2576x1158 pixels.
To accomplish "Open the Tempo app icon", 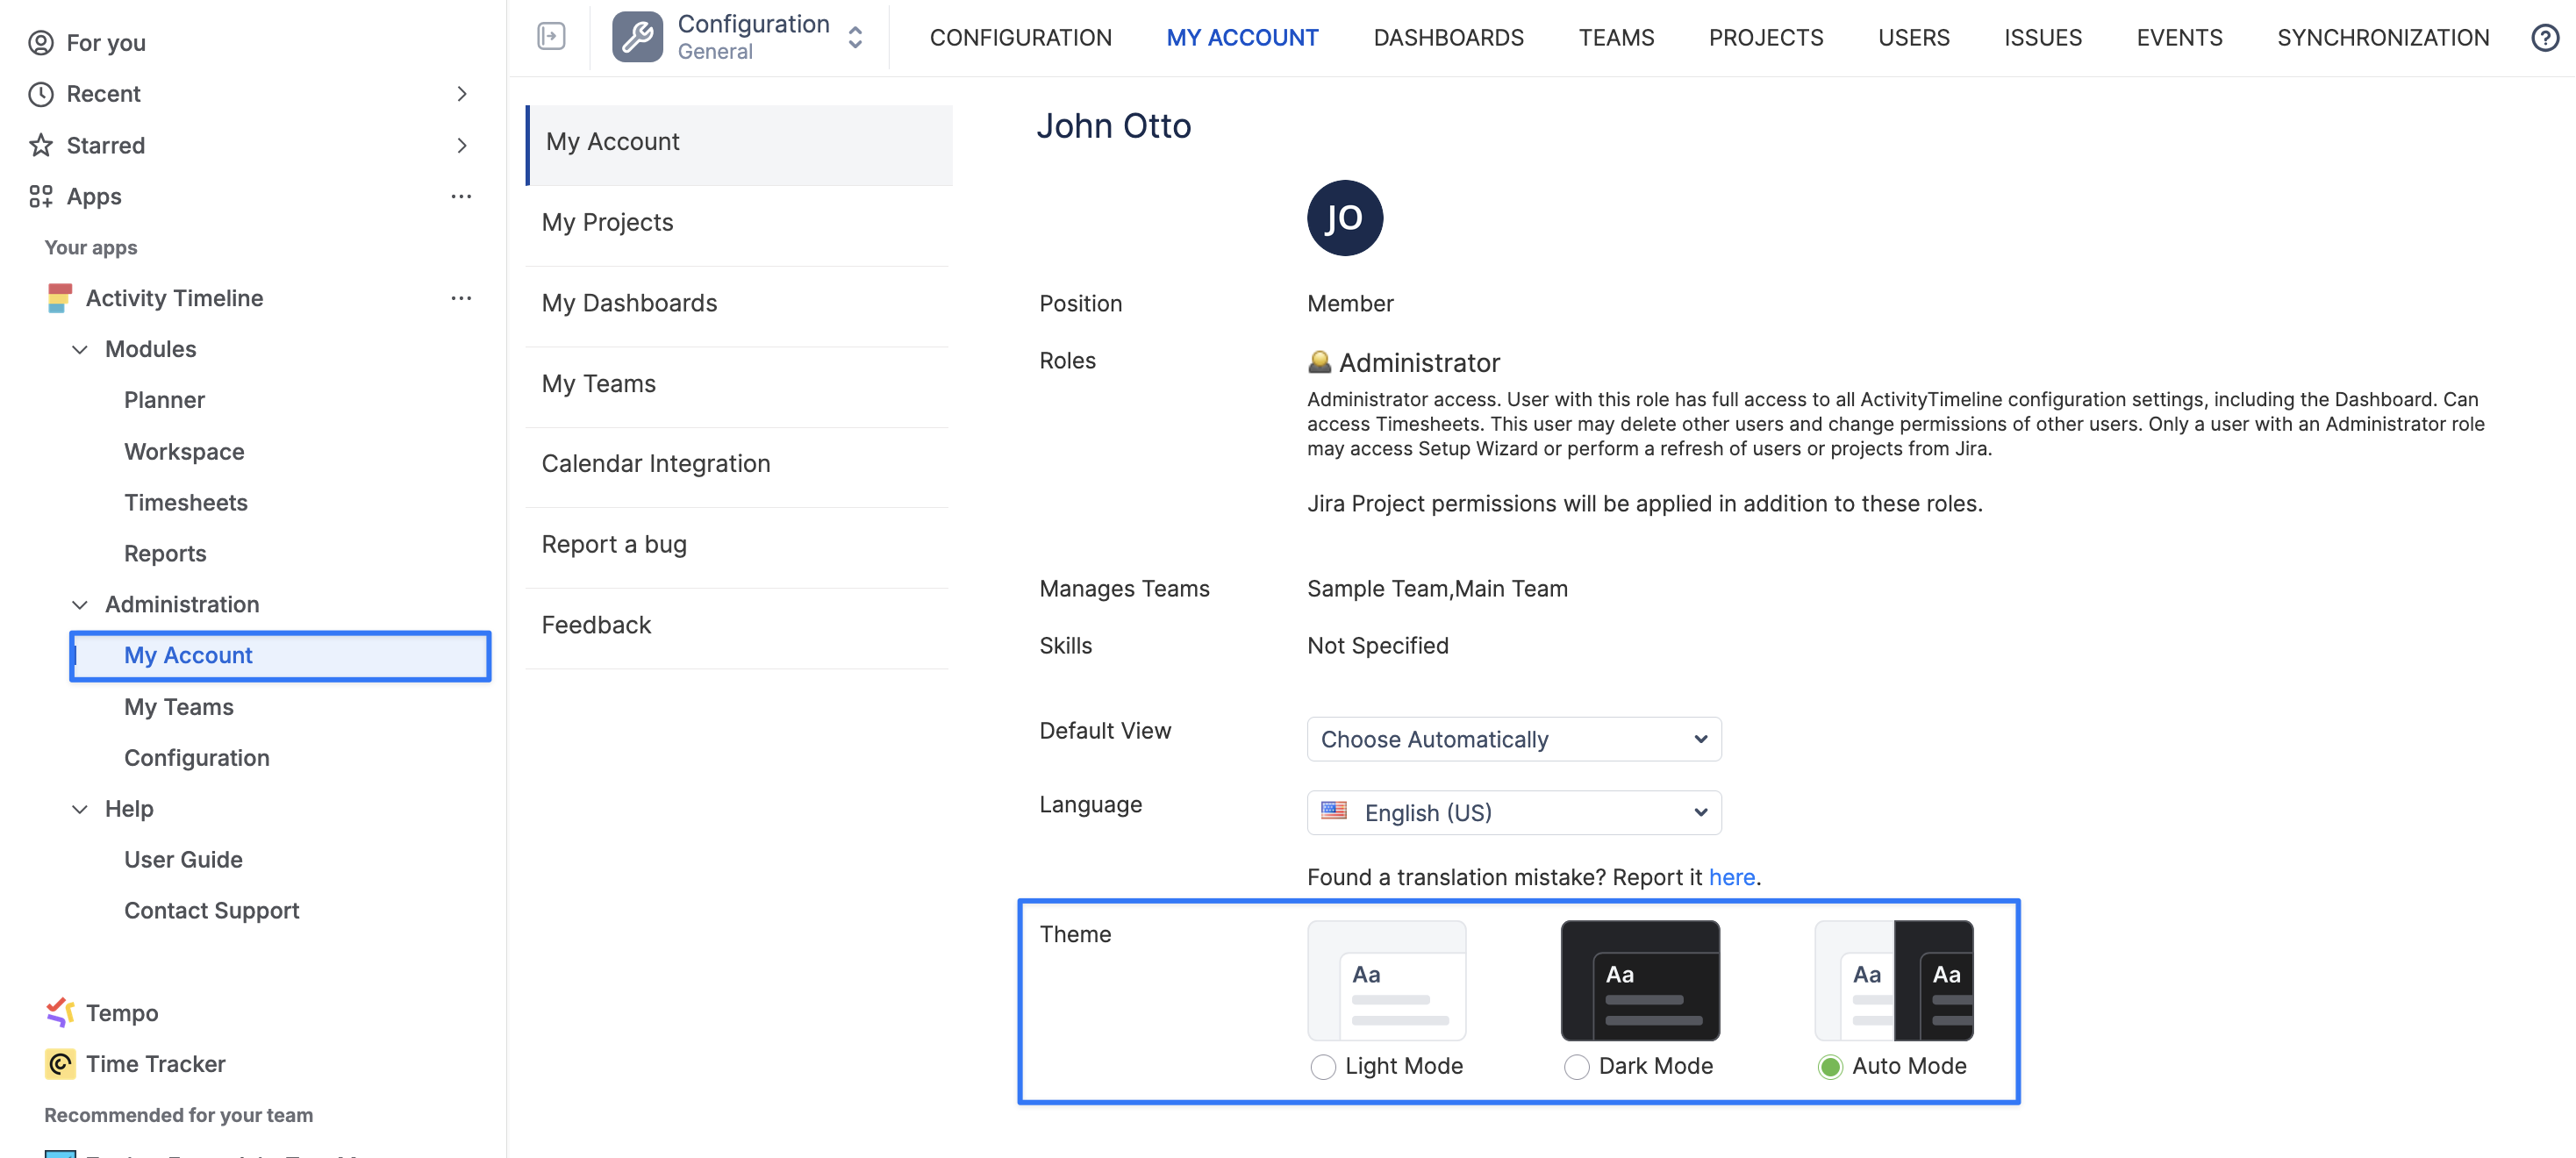I will click(x=59, y=1012).
